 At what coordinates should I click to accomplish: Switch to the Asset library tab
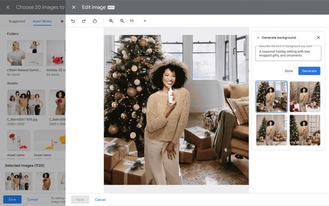[x=42, y=21]
